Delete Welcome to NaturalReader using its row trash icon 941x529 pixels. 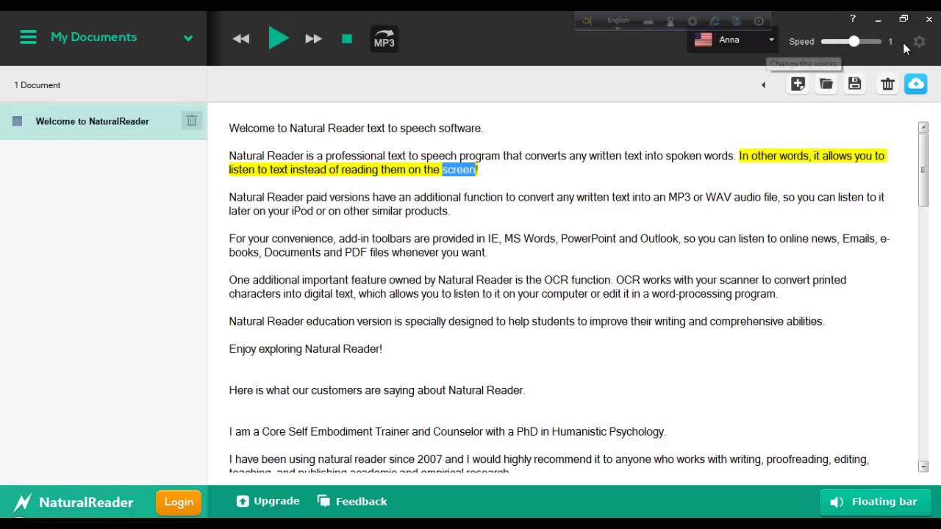191,120
